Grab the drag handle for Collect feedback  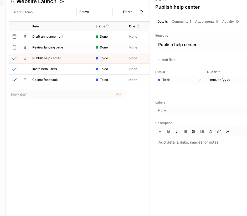tap(25, 80)
